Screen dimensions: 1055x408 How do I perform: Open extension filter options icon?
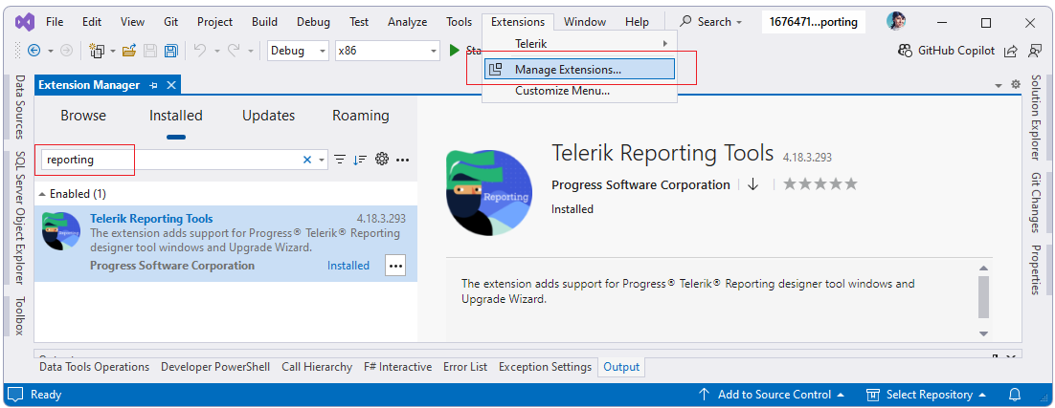coord(340,160)
